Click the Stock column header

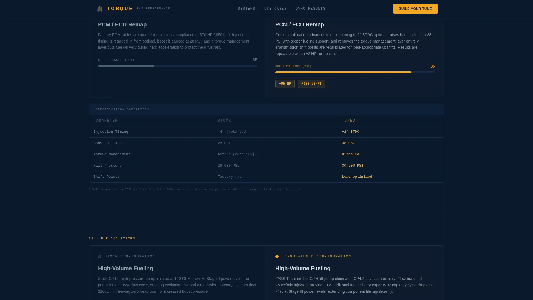[x=224, y=121]
